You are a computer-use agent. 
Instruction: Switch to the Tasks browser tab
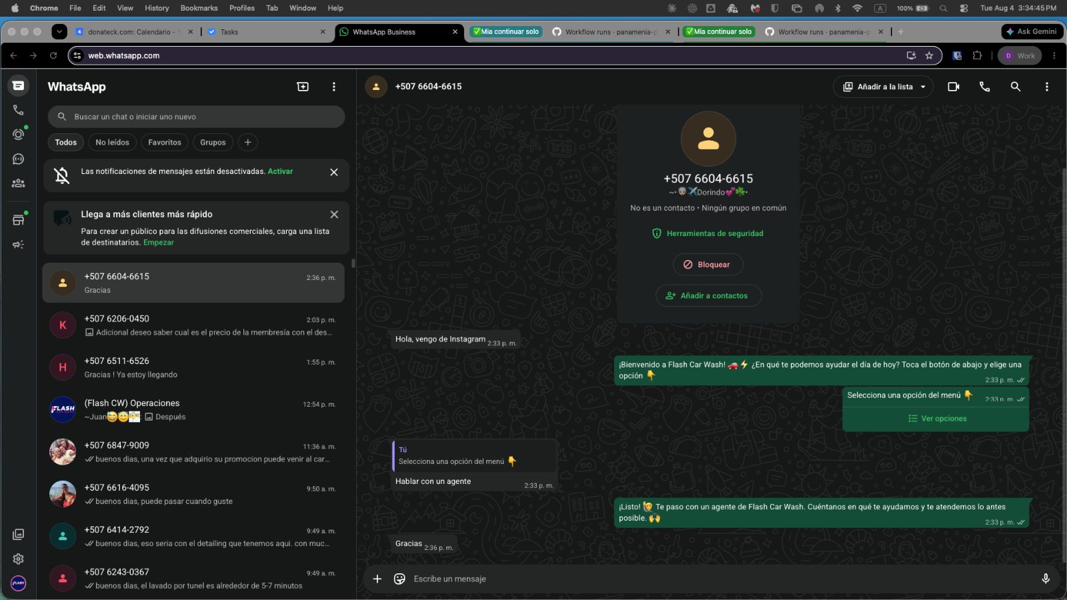click(266, 31)
